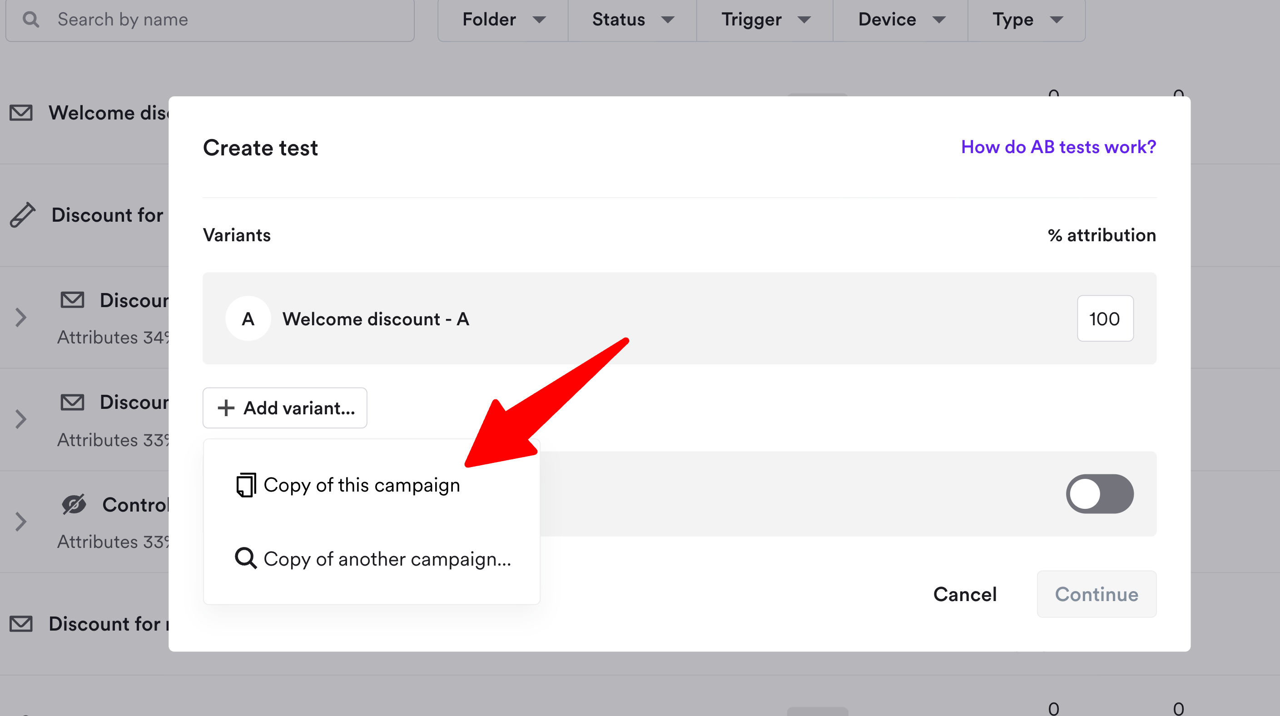Enable the toggle switch in the dialog
The image size is (1280, 716).
pyautogui.click(x=1099, y=493)
